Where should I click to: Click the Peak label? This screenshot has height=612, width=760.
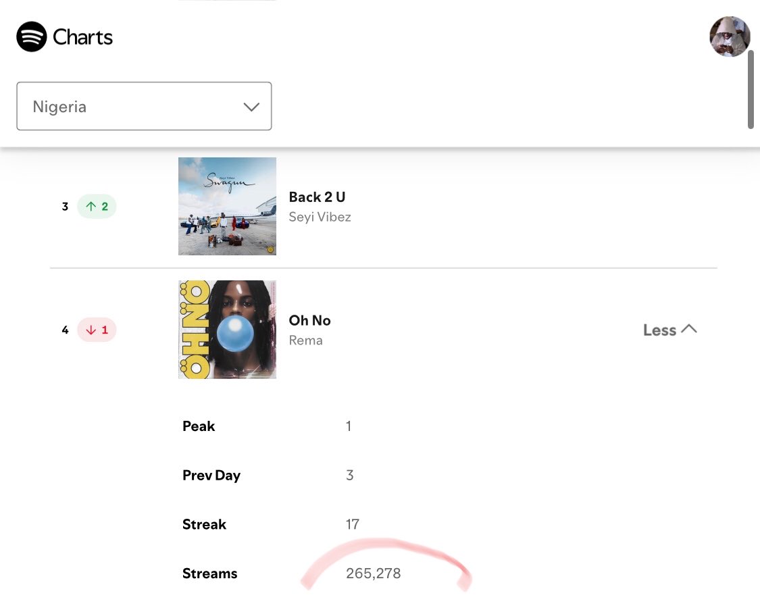click(199, 426)
